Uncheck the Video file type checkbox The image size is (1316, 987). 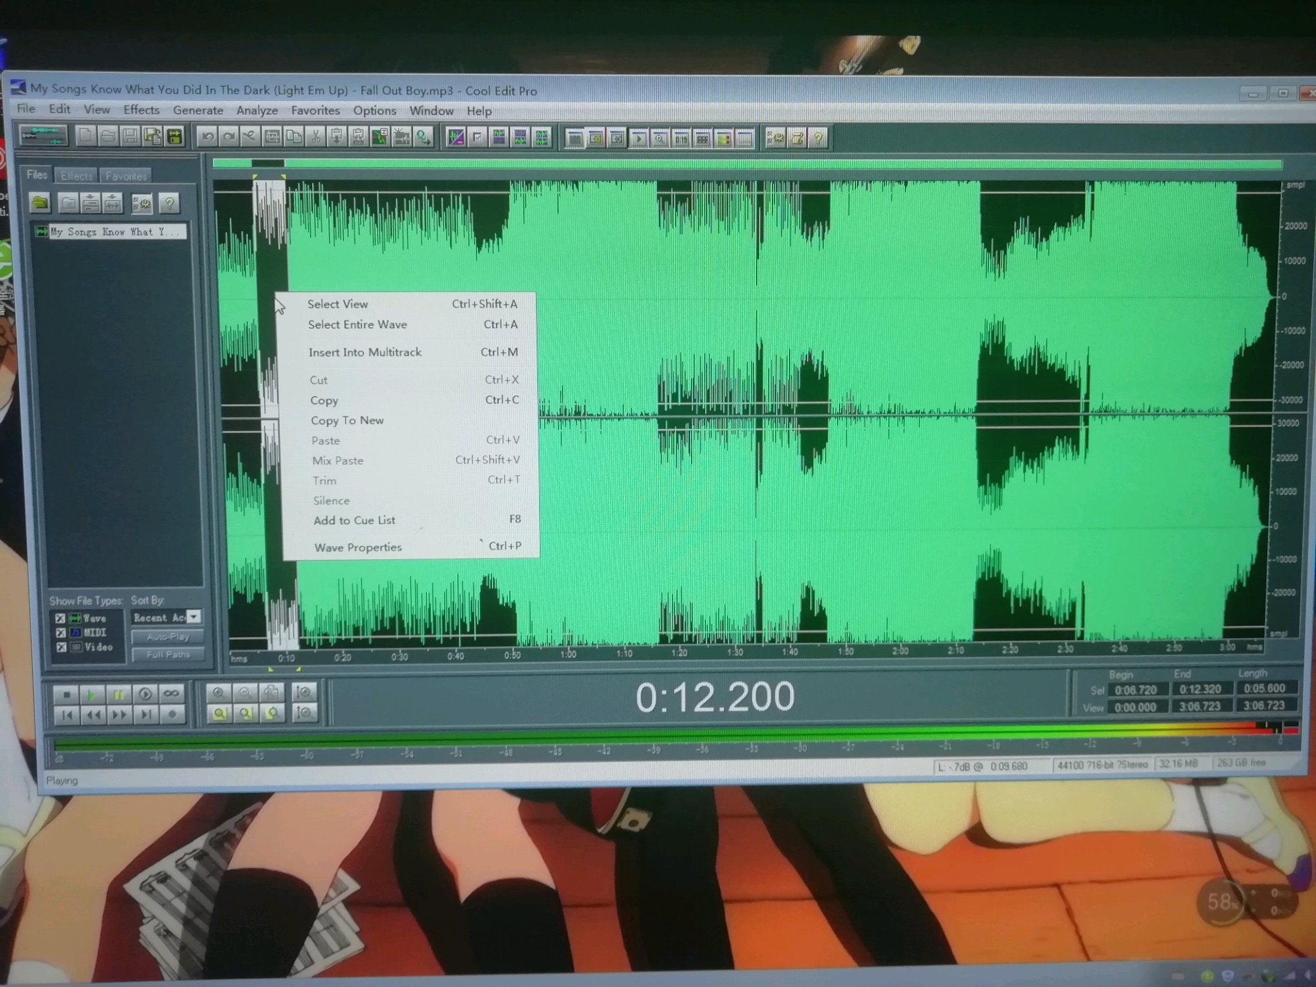click(61, 647)
